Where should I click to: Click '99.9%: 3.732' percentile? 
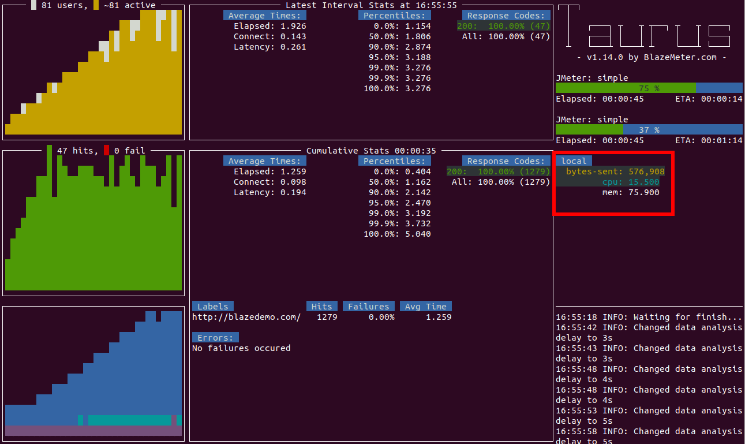[x=400, y=223]
